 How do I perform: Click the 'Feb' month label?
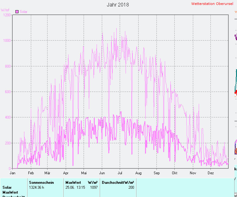(31, 173)
